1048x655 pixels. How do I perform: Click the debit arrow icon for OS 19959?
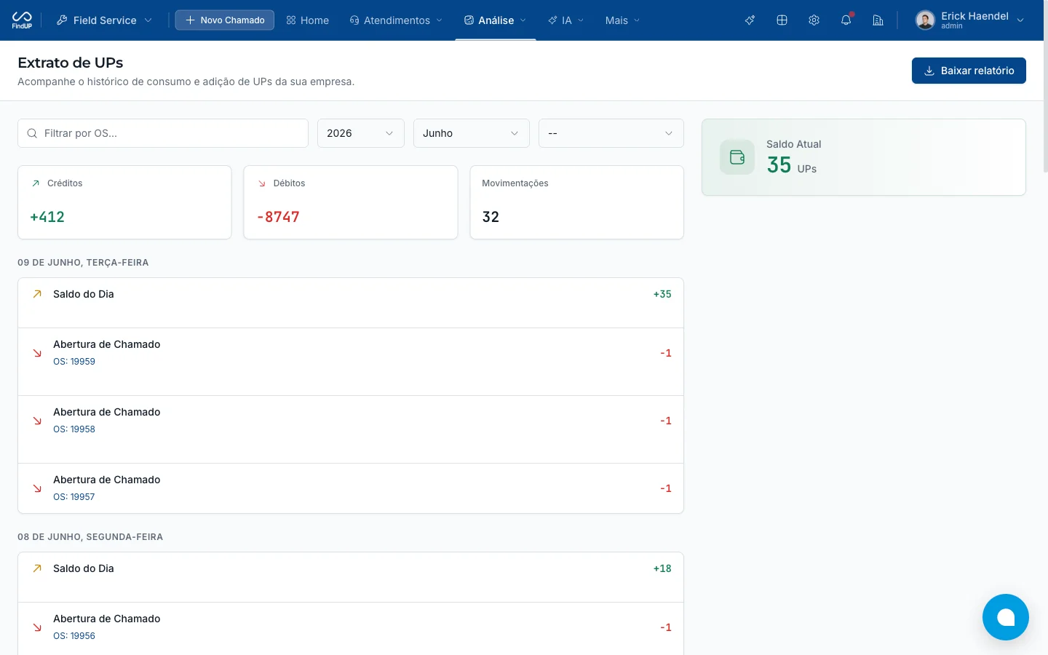[x=37, y=353]
